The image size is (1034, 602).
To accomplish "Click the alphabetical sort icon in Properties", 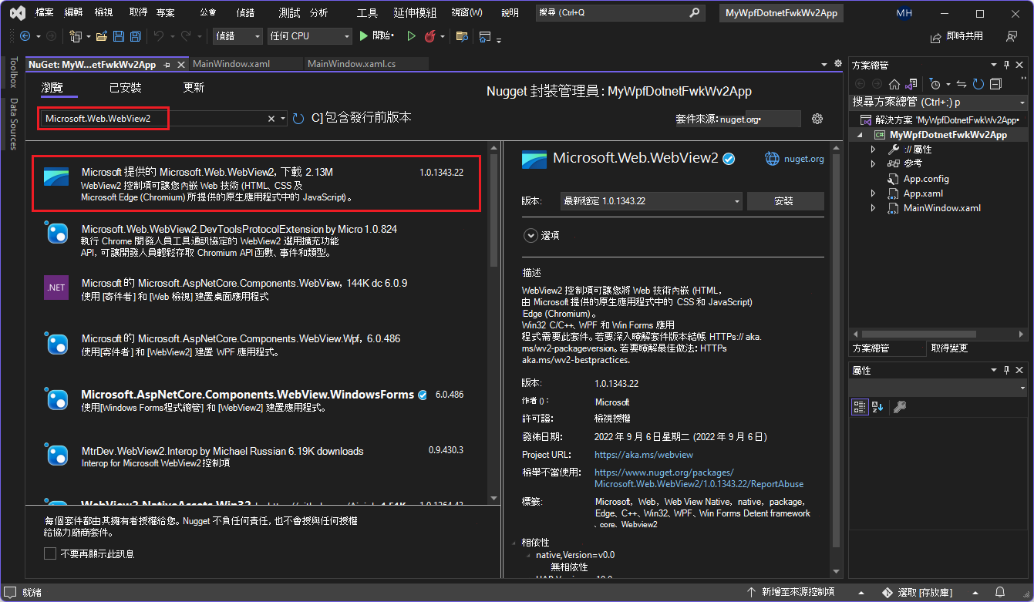I will [x=877, y=407].
